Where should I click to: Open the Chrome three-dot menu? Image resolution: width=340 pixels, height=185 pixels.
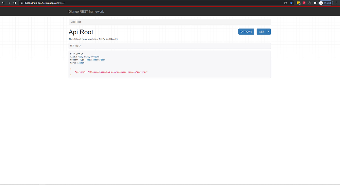[x=336, y=3]
